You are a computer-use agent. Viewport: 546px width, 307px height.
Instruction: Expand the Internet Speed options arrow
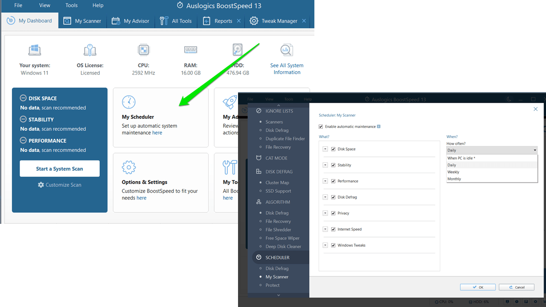click(325, 229)
